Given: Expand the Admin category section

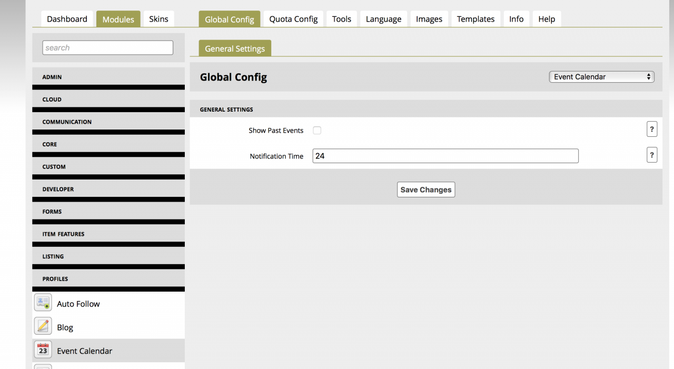Looking at the screenshot, I should pyautogui.click(x=108, y=77).
